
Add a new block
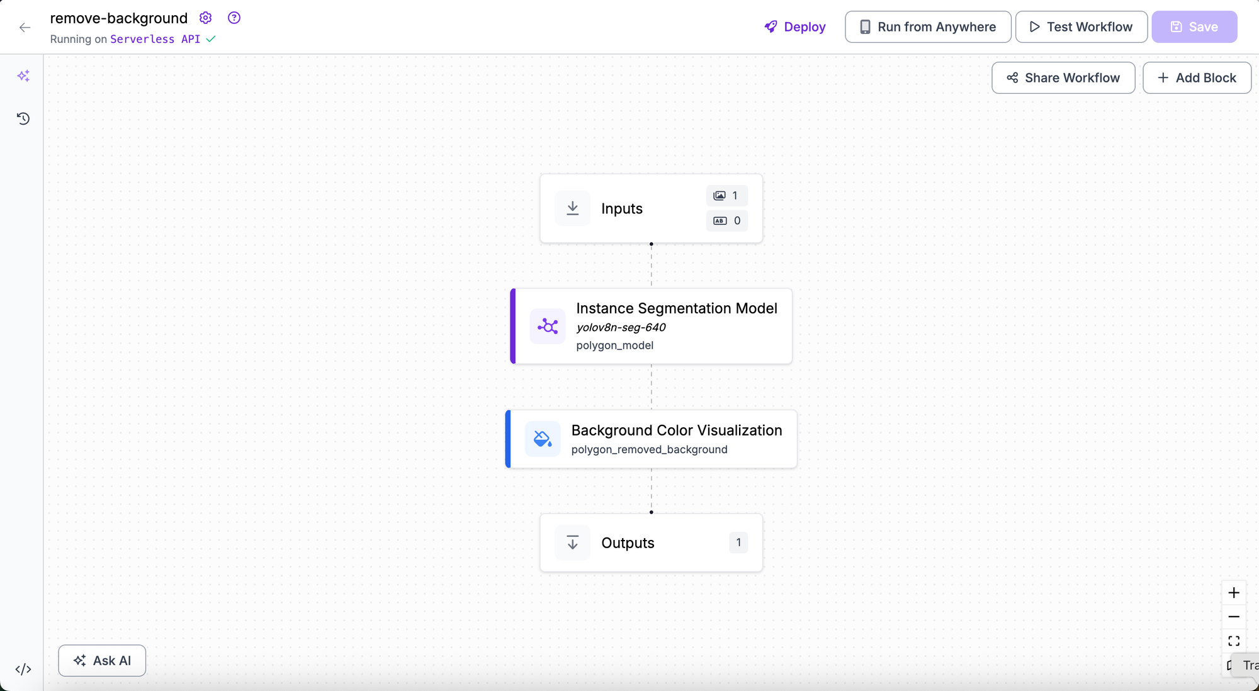click(1197, 78)
